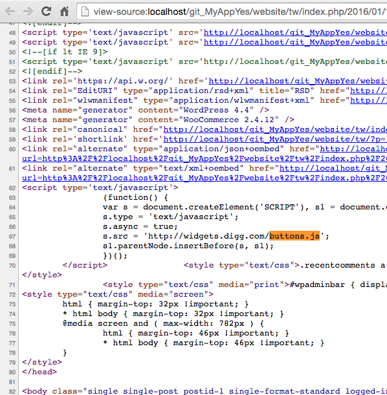Viewport: 387px width, 395px height.
Task: Follow the api.w.org href link on line 53
Action: (298, 81)
